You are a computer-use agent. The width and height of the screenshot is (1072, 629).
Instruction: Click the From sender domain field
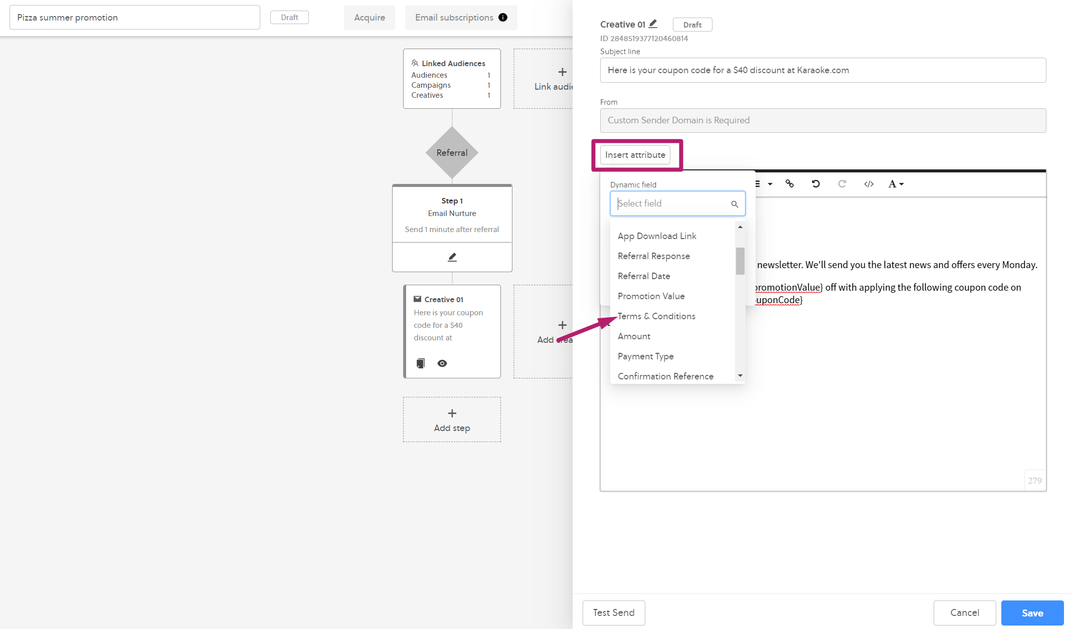coord(823,120)
